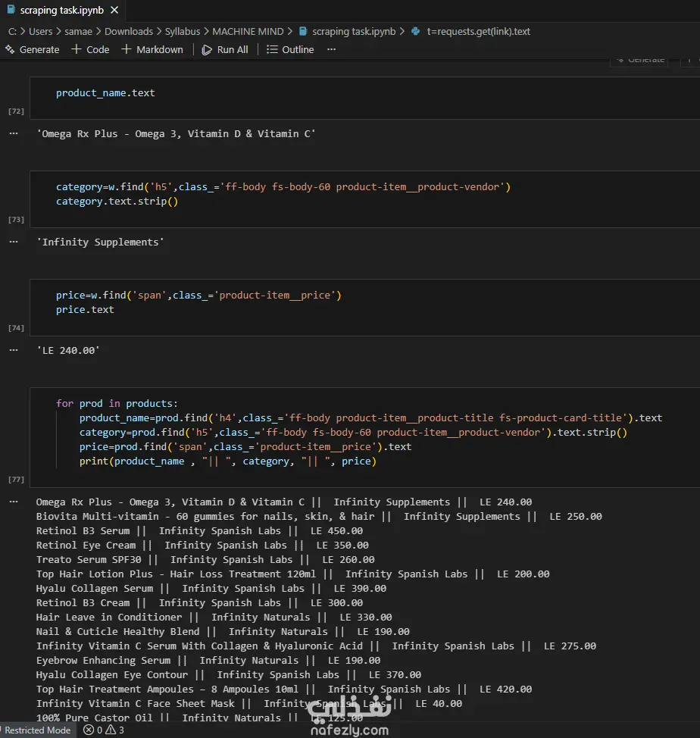Close the scraping task.ipynb tab
The image size is (700, 738).
(x=114, y=10)
